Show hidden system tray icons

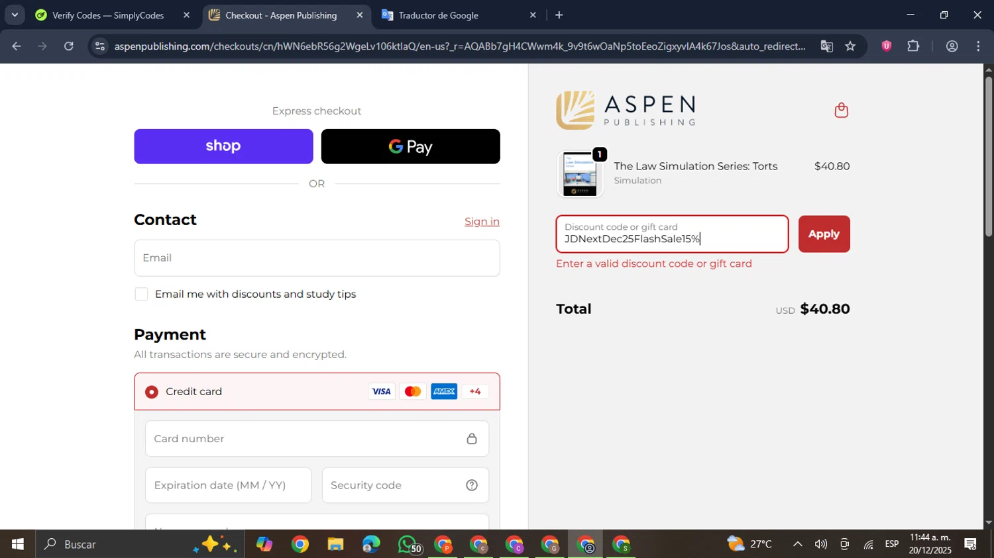click(798, 544)
